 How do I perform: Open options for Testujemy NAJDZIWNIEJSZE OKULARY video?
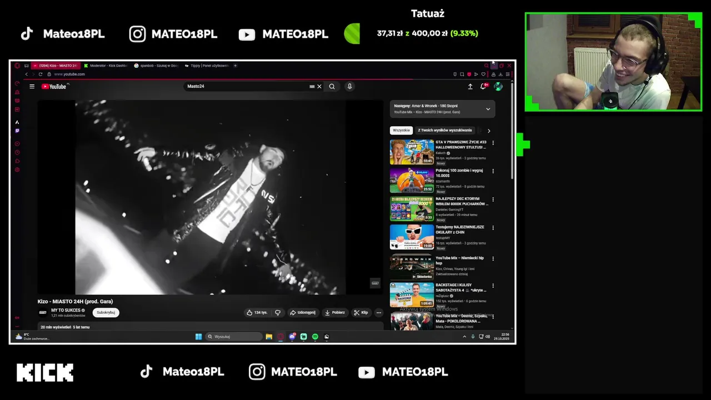(x=493, y=228)
